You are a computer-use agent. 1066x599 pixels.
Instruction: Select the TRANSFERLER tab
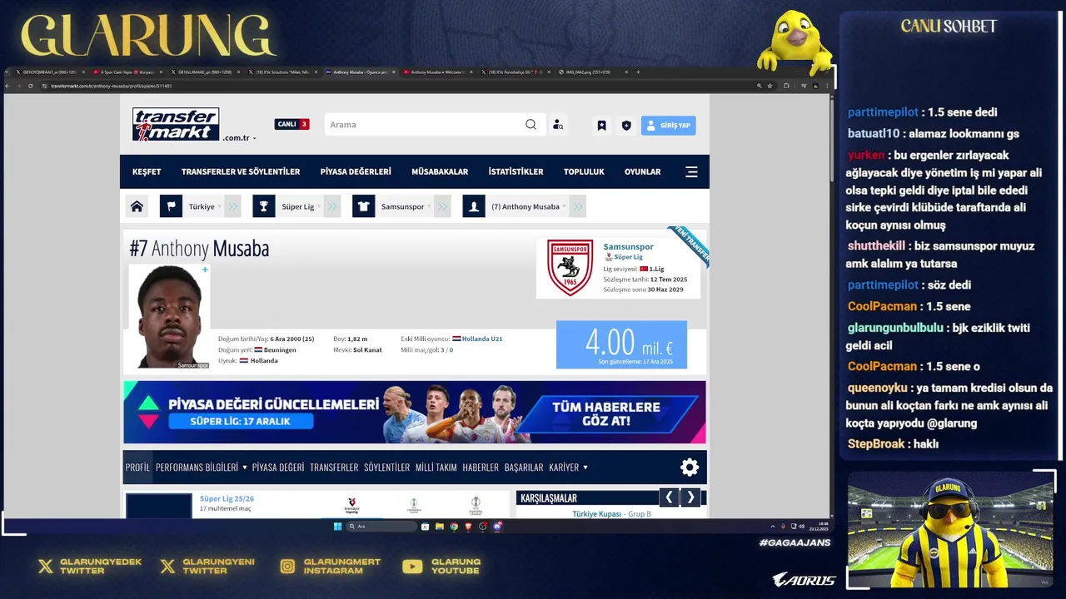(334, 468)
